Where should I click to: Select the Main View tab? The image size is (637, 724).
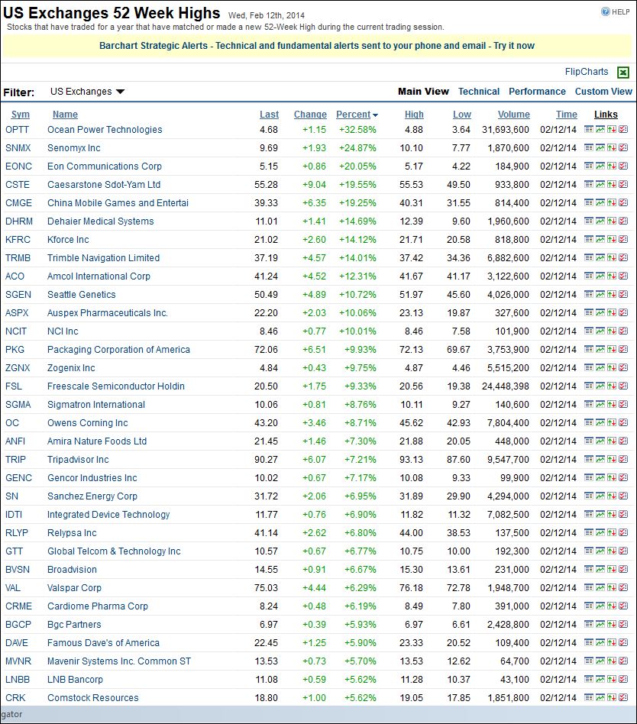[x=423, y=92]
